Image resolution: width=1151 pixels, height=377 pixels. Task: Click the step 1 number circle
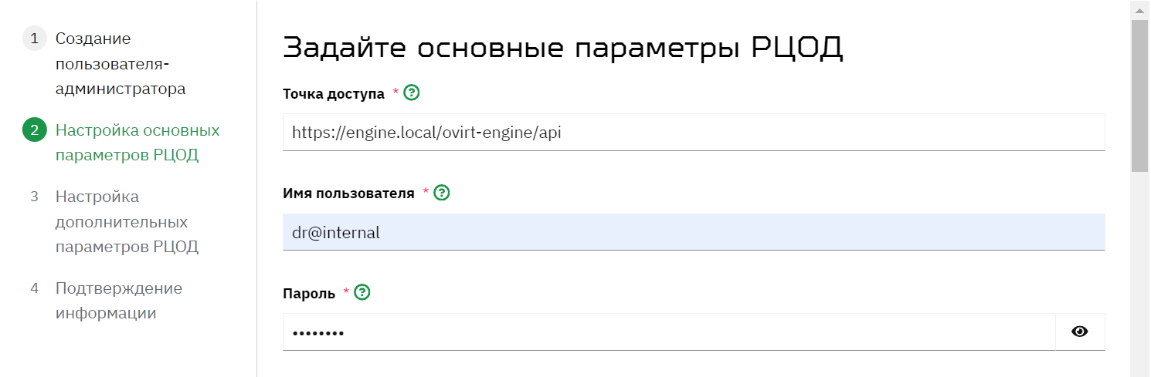coord(34,39)
